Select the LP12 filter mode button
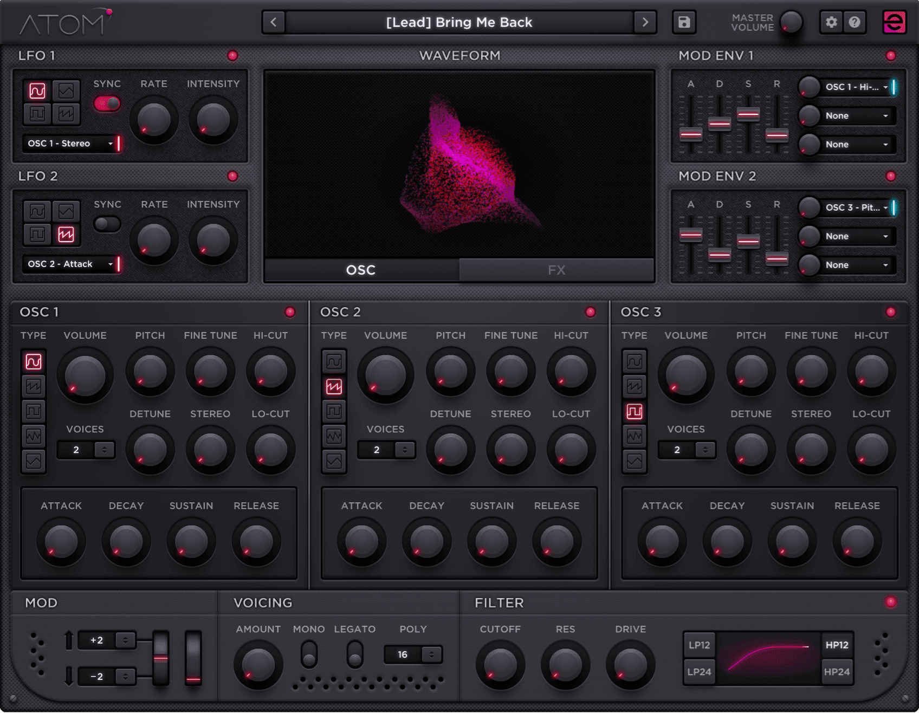The image size is (919, 713). click(699, 645)
